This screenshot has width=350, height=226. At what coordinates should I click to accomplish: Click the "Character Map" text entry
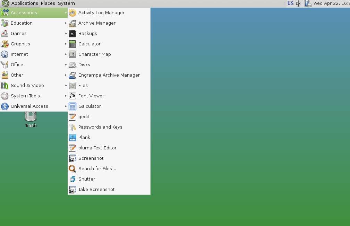tap(94, 54)
